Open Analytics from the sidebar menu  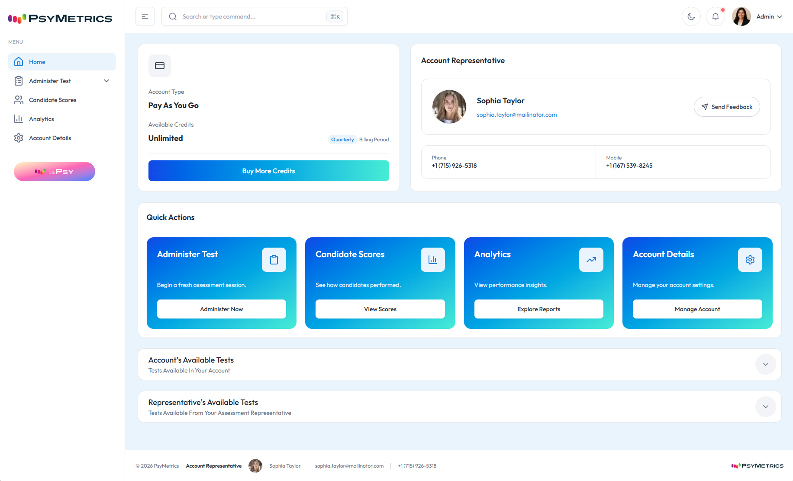tap(41, 119)
